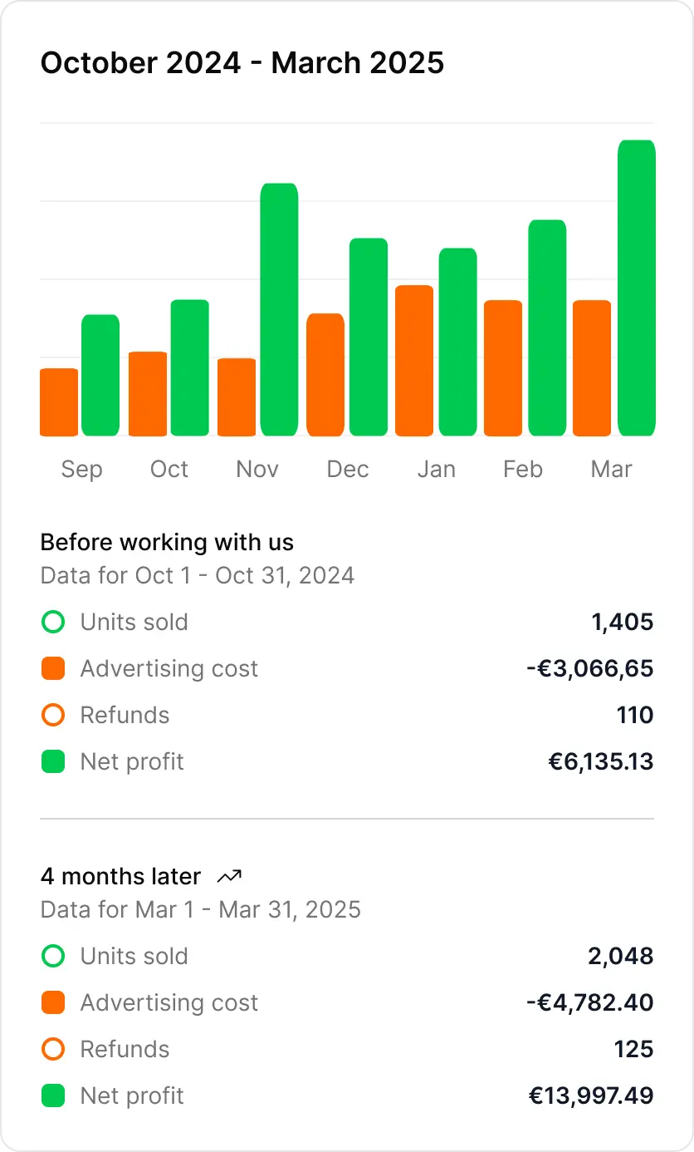This screenshot has width=694, height=1152.
Task: Click the orange Refunds circle under March data
Action: (53, 1049)
